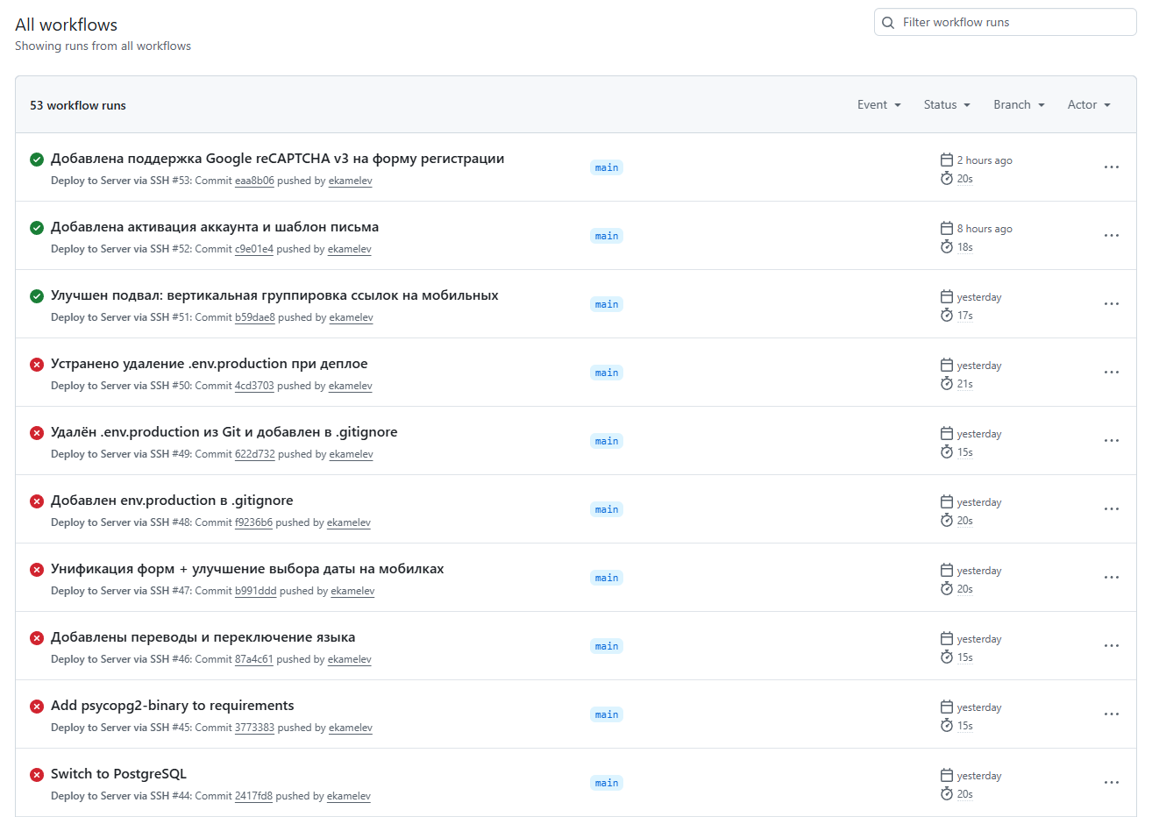
Task: Click the success status icon for run #53
Action: click(37, 160)
